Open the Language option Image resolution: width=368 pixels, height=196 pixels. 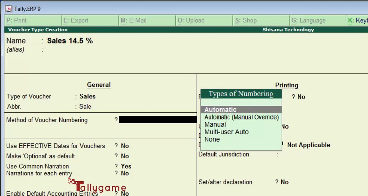[x=318, y=20]
